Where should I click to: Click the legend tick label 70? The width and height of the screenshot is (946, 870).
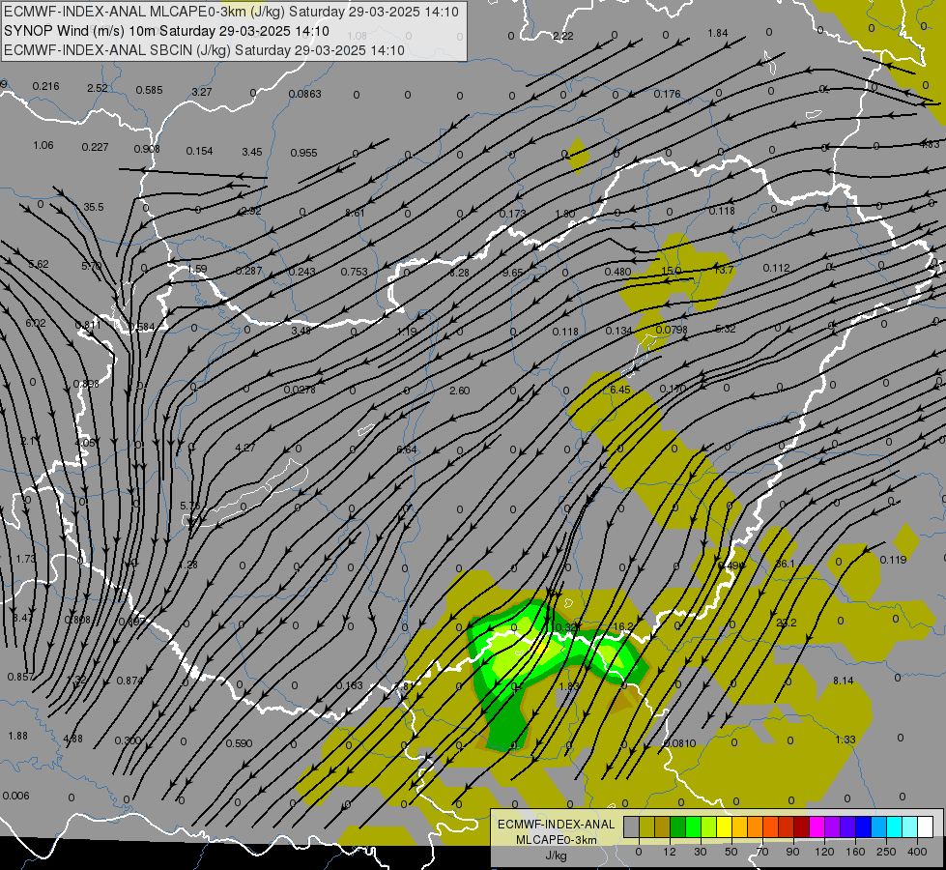pos(762,852)
